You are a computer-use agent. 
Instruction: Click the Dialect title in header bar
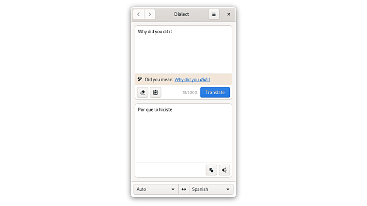coord(182,14)
